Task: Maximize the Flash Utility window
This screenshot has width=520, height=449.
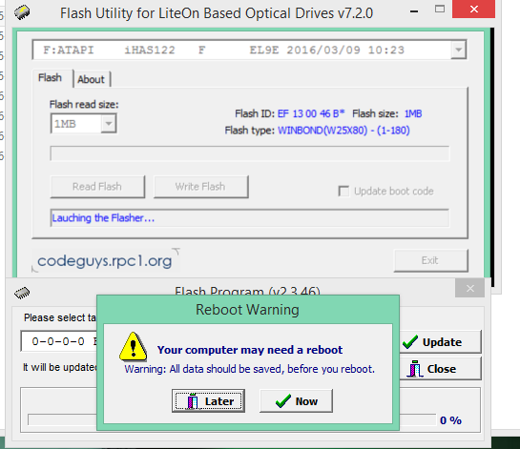Action: 440,9
